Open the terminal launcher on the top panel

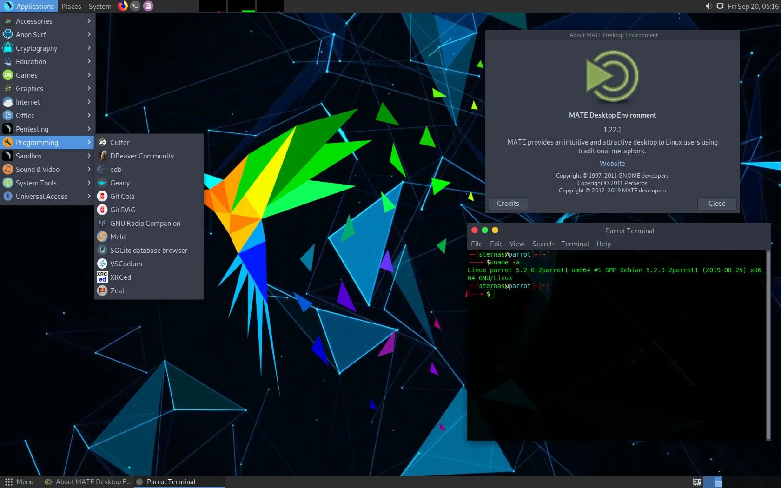pyautogui.click(x=135, y=6)
